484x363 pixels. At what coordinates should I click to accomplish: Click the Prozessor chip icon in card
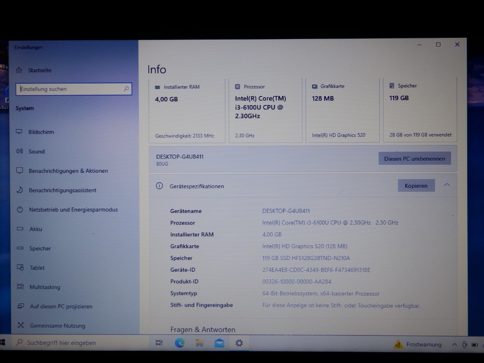click(237, 87)
